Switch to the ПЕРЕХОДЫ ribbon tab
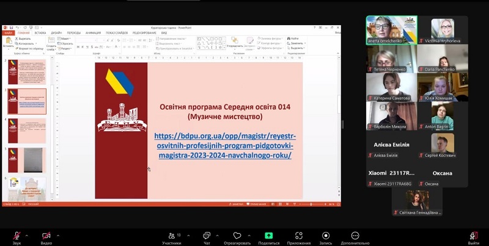This screenshot has height=246, width=489. [x=74, y=33]
